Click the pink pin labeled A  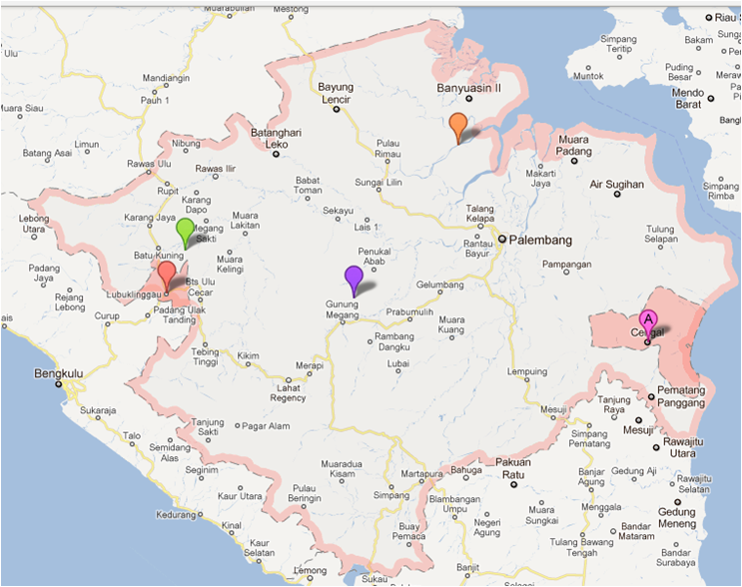click(648, 323)
